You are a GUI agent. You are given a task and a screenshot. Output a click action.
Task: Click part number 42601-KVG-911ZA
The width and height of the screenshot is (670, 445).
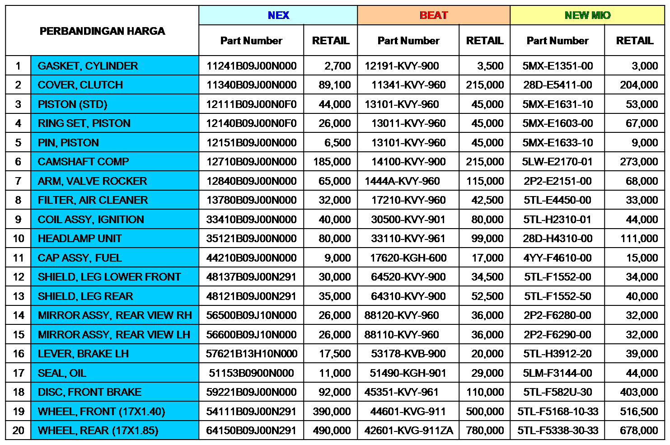coord(408,431)
